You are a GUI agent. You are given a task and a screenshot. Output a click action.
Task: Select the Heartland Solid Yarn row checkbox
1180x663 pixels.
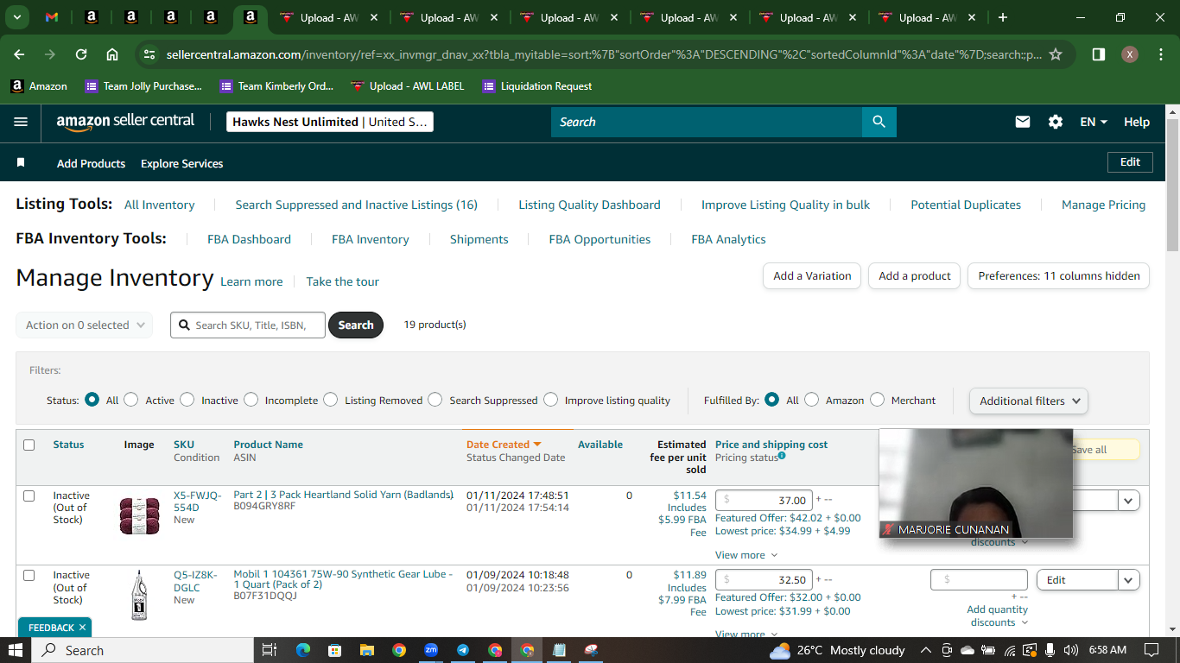[29, 496]
